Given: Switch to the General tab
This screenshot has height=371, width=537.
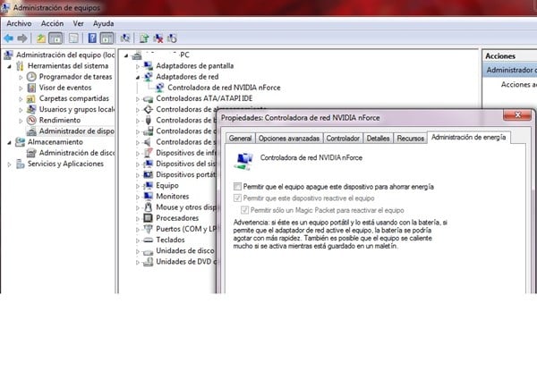Looking at the screenshot, I should click(x=241, y=139).
